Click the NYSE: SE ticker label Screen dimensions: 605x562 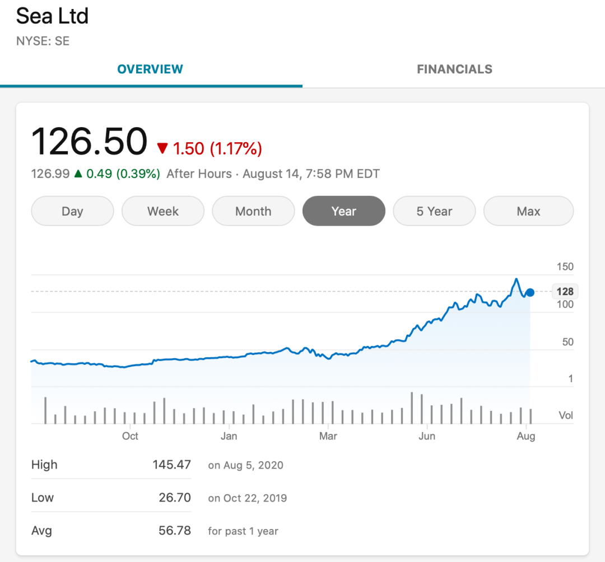(x=43, y=41)
